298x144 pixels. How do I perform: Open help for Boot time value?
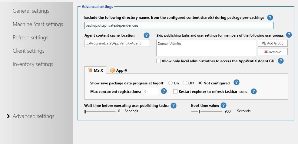point(223,105)
